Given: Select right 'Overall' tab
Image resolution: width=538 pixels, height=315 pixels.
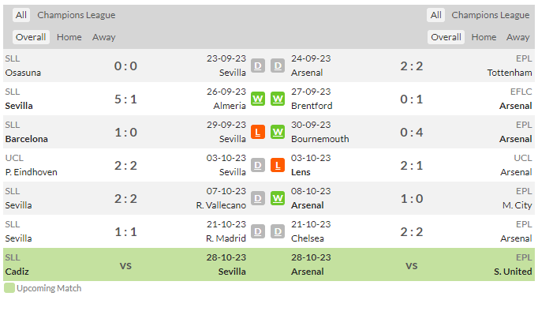Looking at the screenshot, I should coord(446,37).
